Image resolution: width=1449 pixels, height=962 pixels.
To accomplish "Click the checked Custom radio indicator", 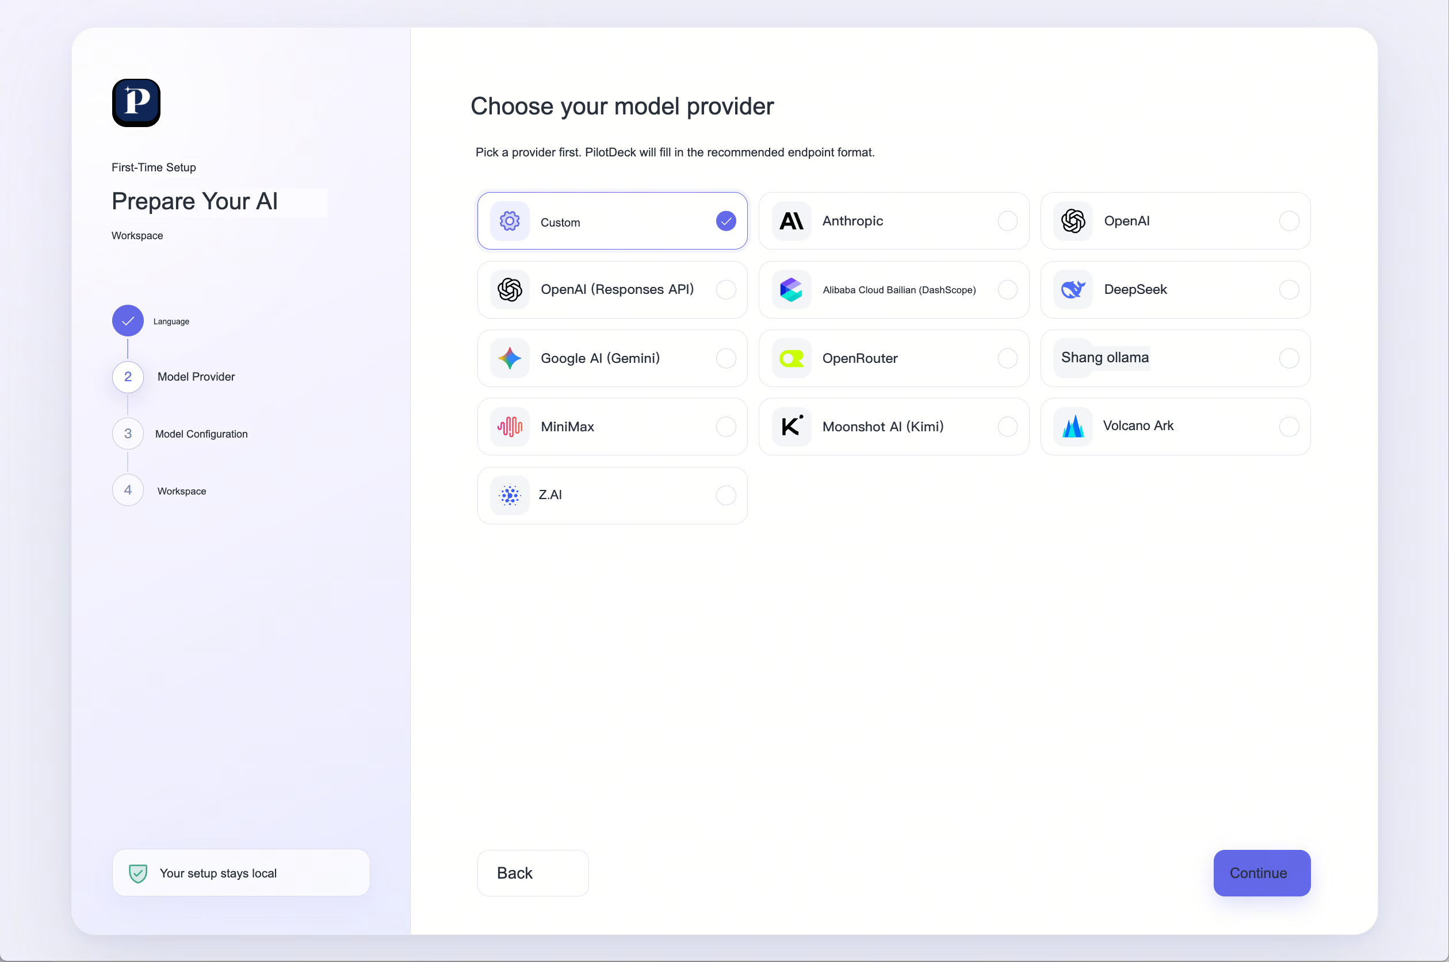I will [726, 221].
